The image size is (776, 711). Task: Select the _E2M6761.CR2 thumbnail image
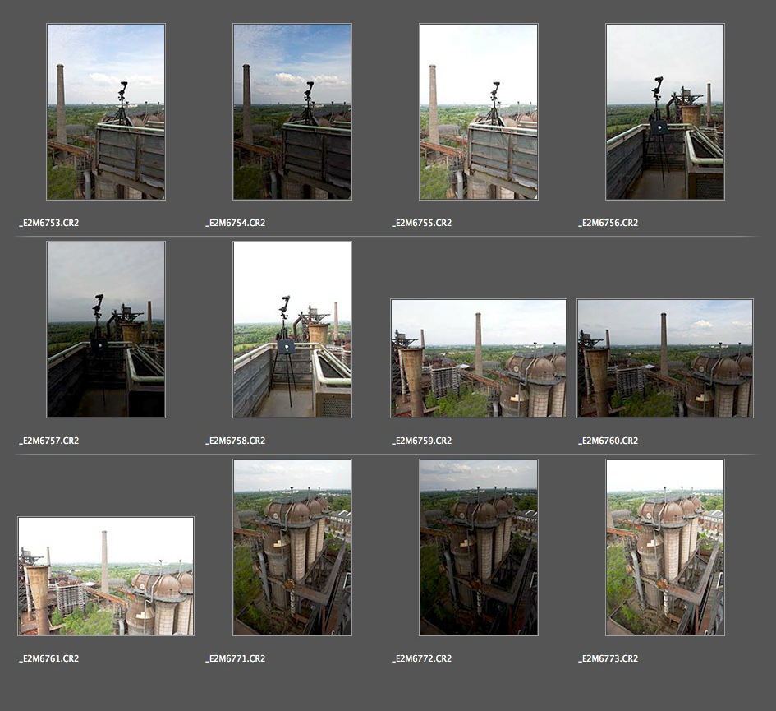point(106,576)
